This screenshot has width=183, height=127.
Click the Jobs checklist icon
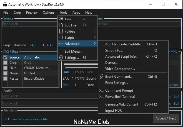[x=61, y=19]
